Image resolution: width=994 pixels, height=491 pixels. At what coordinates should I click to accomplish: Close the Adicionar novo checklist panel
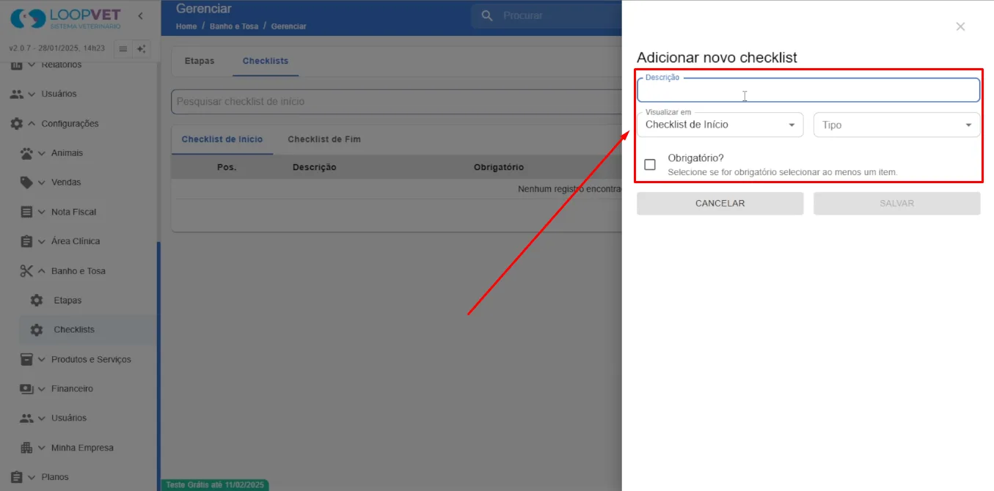(x=960, y=26)
